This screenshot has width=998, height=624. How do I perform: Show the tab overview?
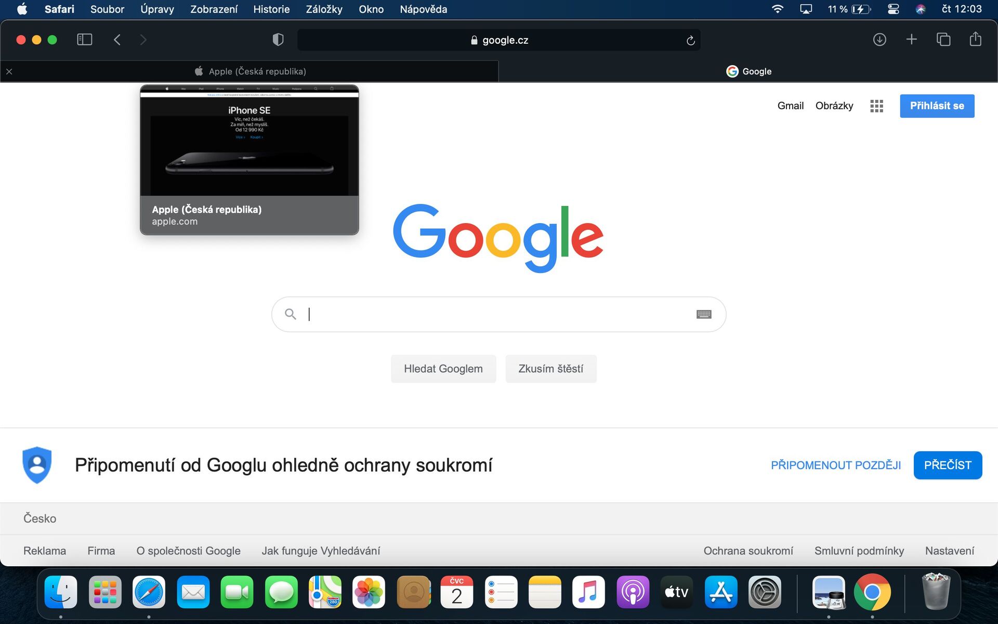(x=943, y=40)
